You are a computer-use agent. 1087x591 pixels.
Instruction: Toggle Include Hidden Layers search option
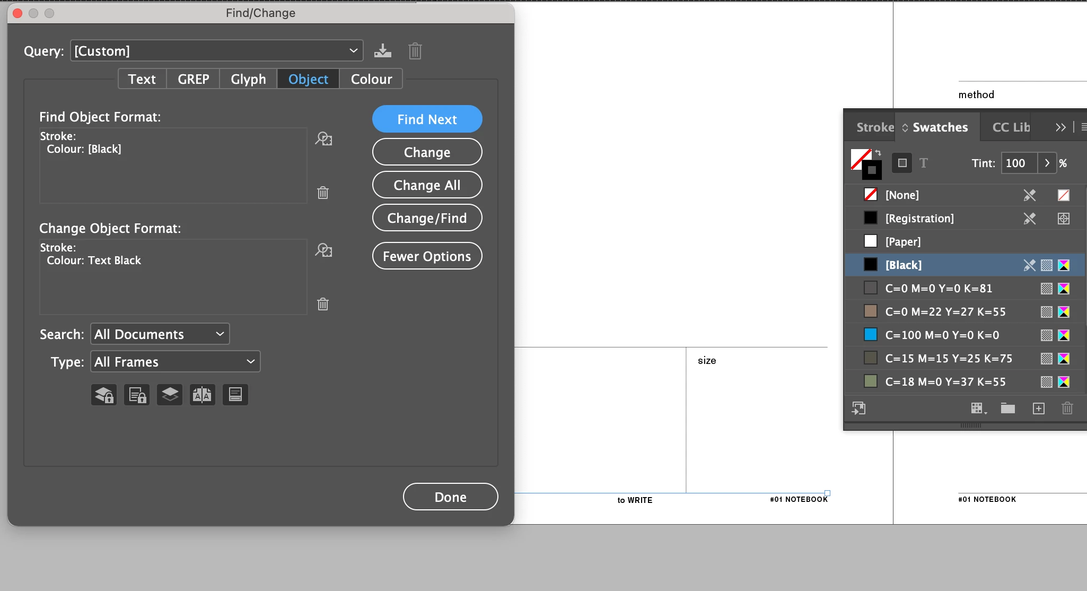(x=170, y=395)
